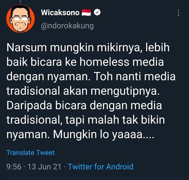Click the 13 Jun 21 date
The height and width of the screenshot is (180, 189).
(44, 166)
